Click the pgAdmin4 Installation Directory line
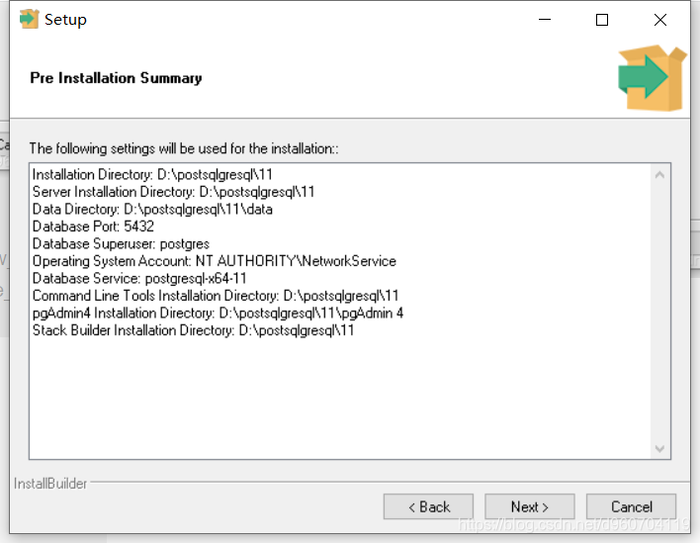This screenshot has height=543, width=700. click(218, 313)
